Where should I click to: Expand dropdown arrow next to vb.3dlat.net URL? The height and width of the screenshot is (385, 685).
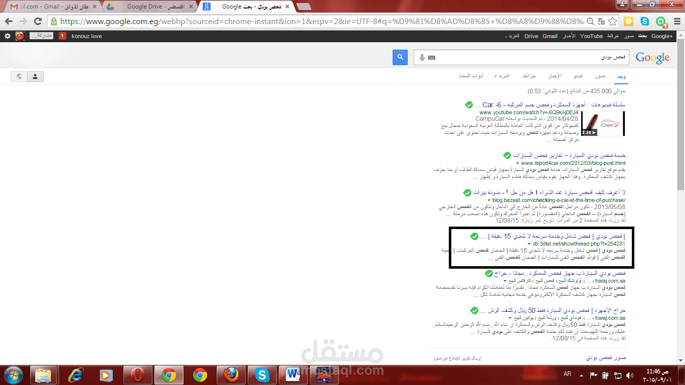point(529,244)
